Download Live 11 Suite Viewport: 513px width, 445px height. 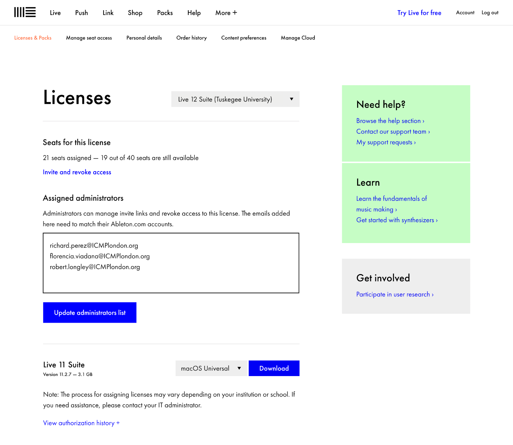tap(274, 368)
